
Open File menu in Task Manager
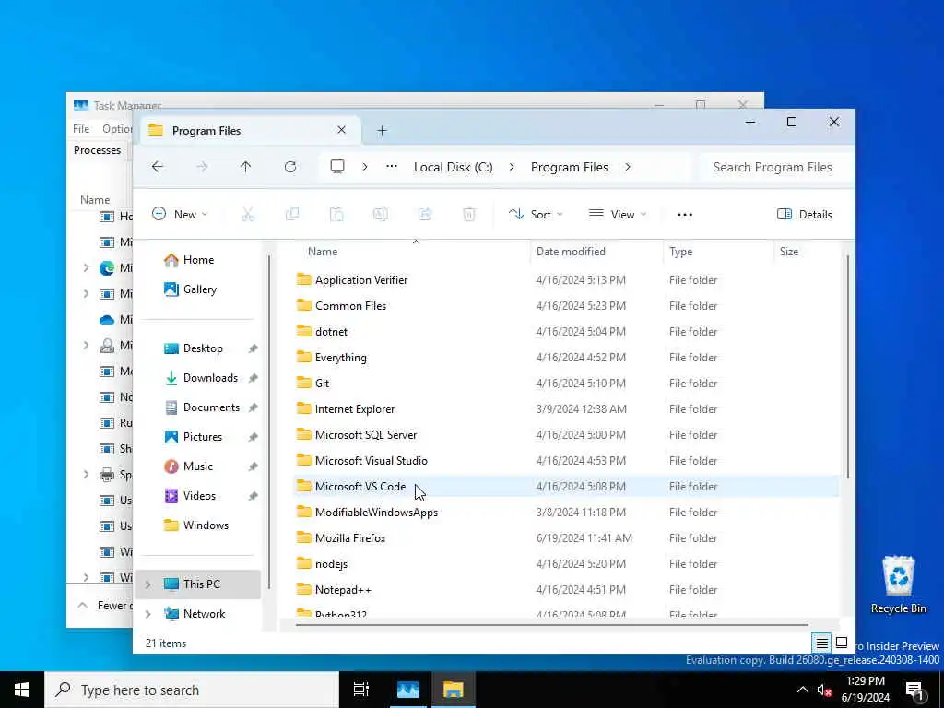(x=81, y=129)
